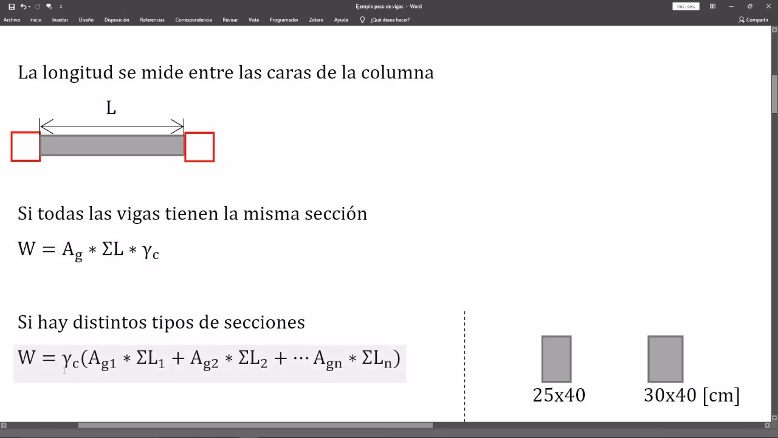Open the Ayuda help tab
The width and height of the screenshot is (778, 438).
[340, 19]
